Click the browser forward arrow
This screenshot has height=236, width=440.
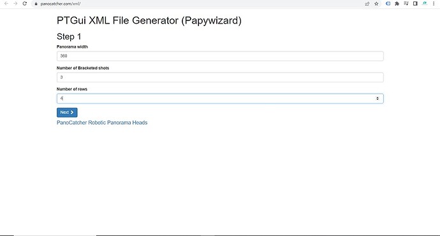point(15,4)
